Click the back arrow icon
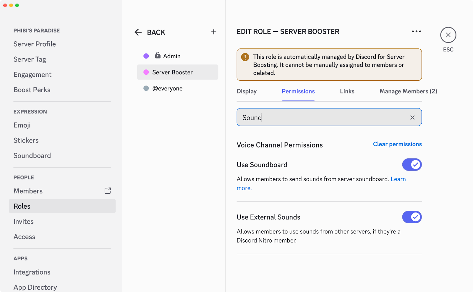This screenshot has width=473, height=292. pyautogui.click(x=138, y=32)
